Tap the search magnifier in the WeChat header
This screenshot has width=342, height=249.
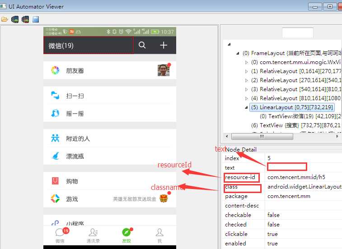[x=142, y=45]
